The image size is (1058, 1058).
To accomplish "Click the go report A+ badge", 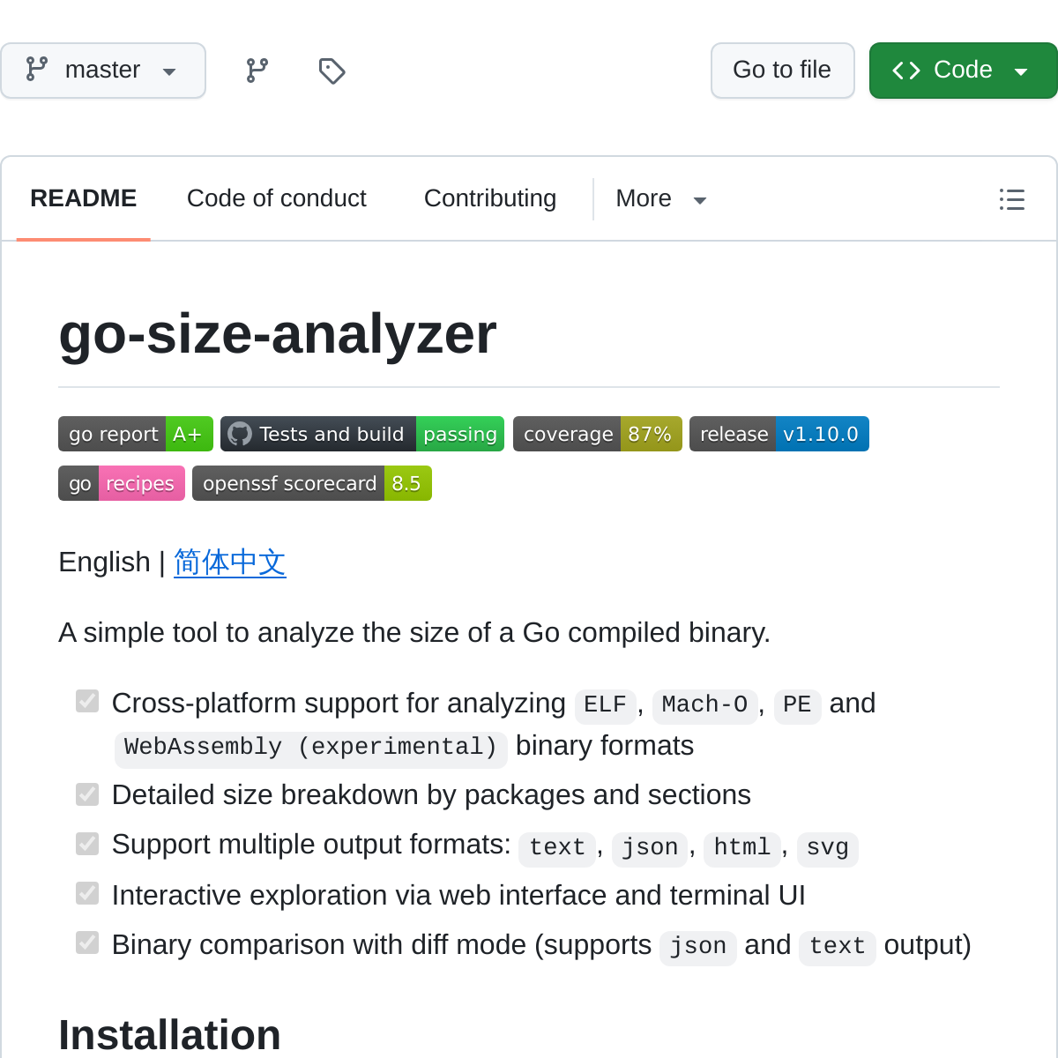I will pos(136,434).
